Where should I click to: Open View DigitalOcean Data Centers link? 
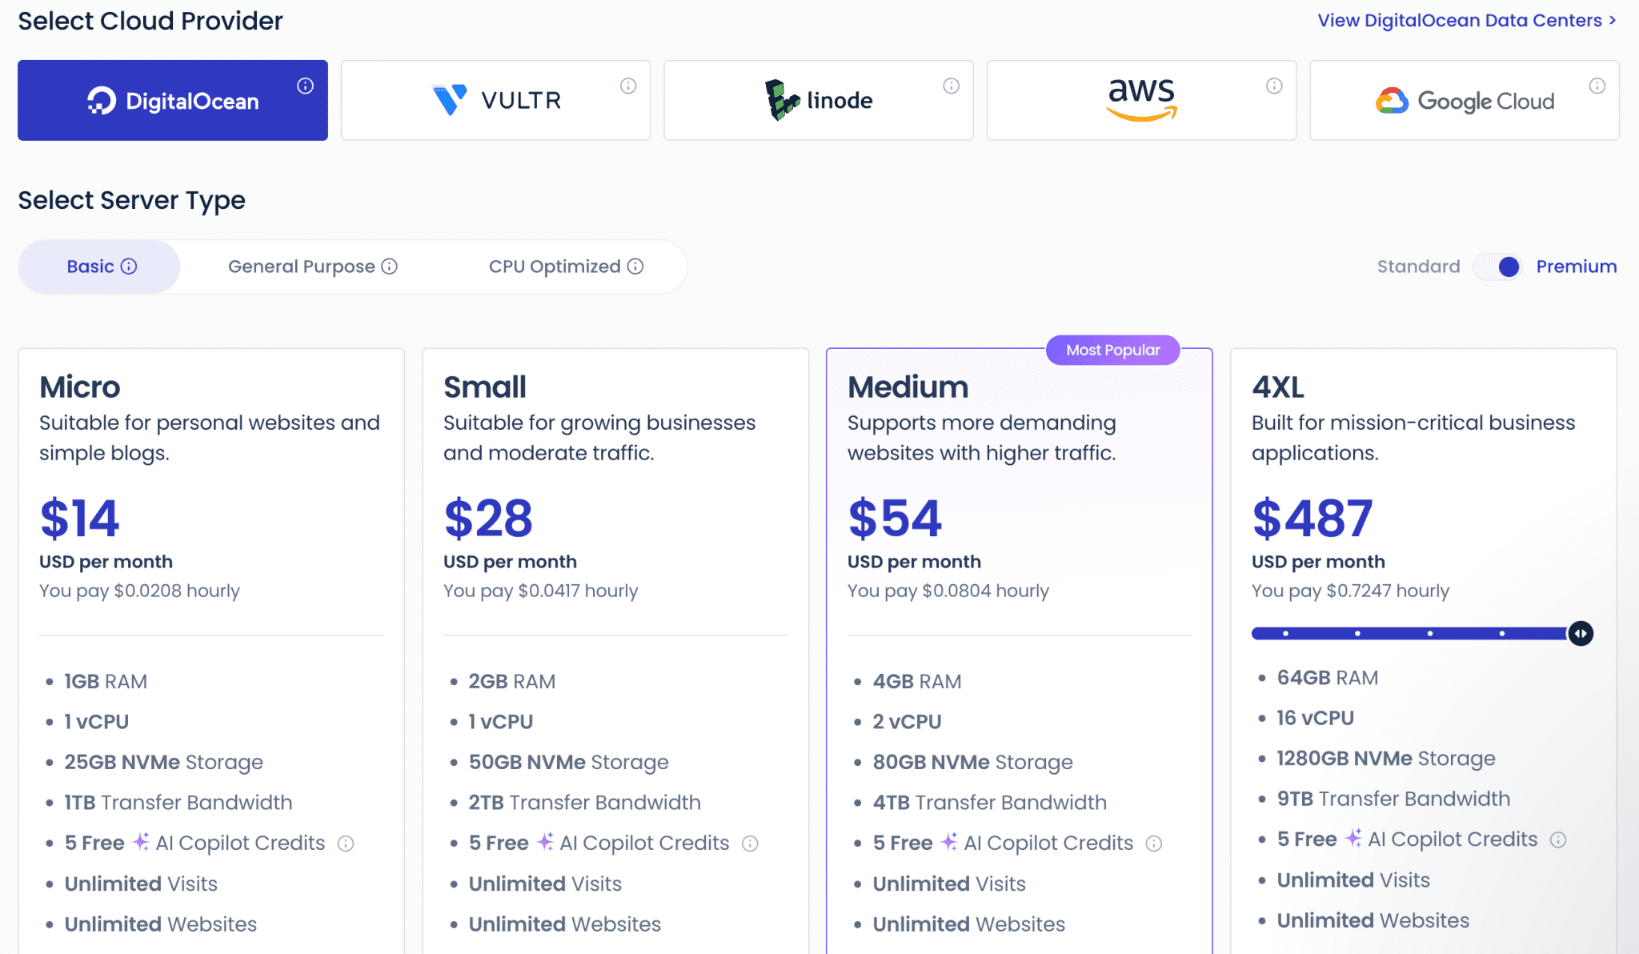click(1466, 21)
